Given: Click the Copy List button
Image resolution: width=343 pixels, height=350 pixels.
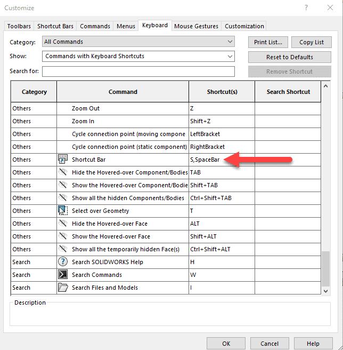Looking at the screenshot, I should tap(312, 42).
